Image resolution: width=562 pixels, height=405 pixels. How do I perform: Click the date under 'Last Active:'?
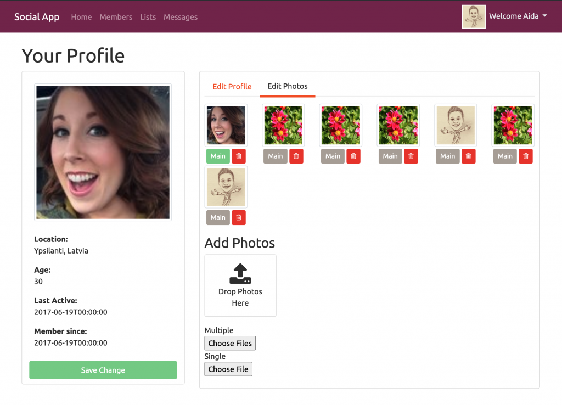71,312
